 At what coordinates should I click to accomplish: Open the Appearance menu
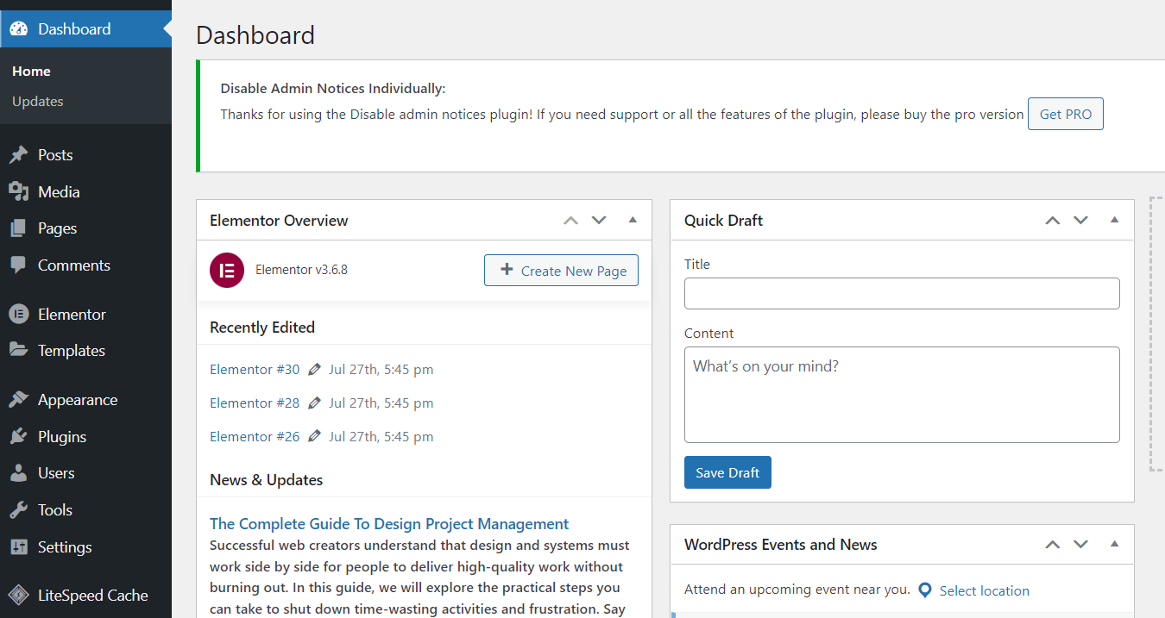click(x=77, y=399)
